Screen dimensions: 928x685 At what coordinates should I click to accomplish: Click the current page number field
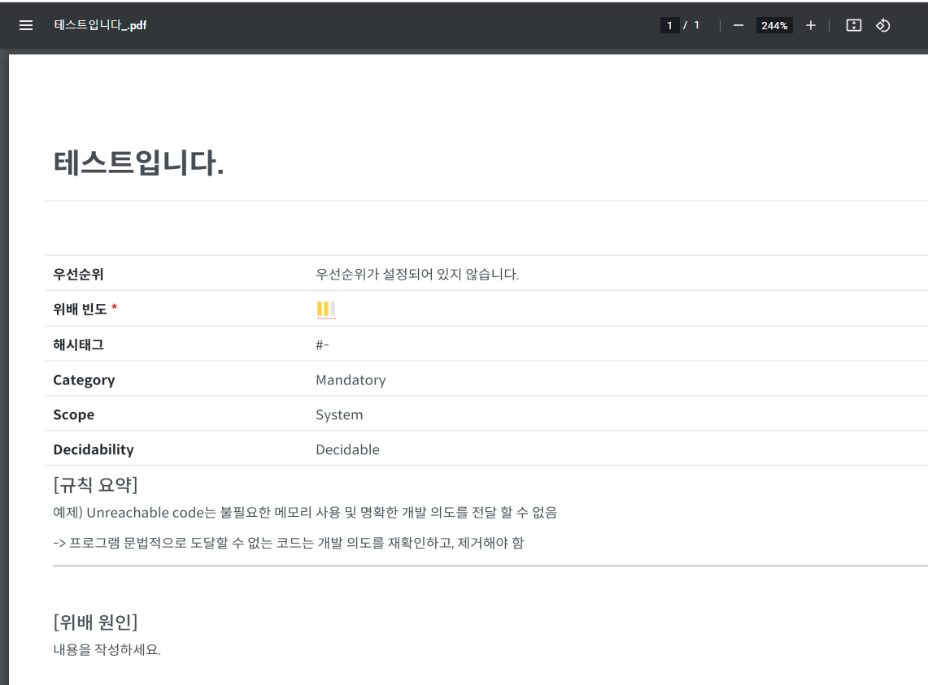(669, 25)
